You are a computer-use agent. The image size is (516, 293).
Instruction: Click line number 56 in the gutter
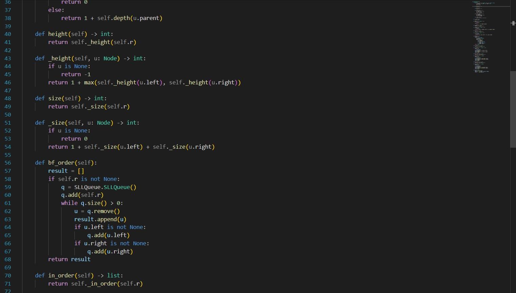[8, 163]
